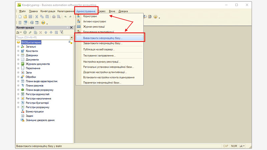Viewport: 267px width, 150px height.
Task: Click the clear search X button
Action: [x=71, y=38]
